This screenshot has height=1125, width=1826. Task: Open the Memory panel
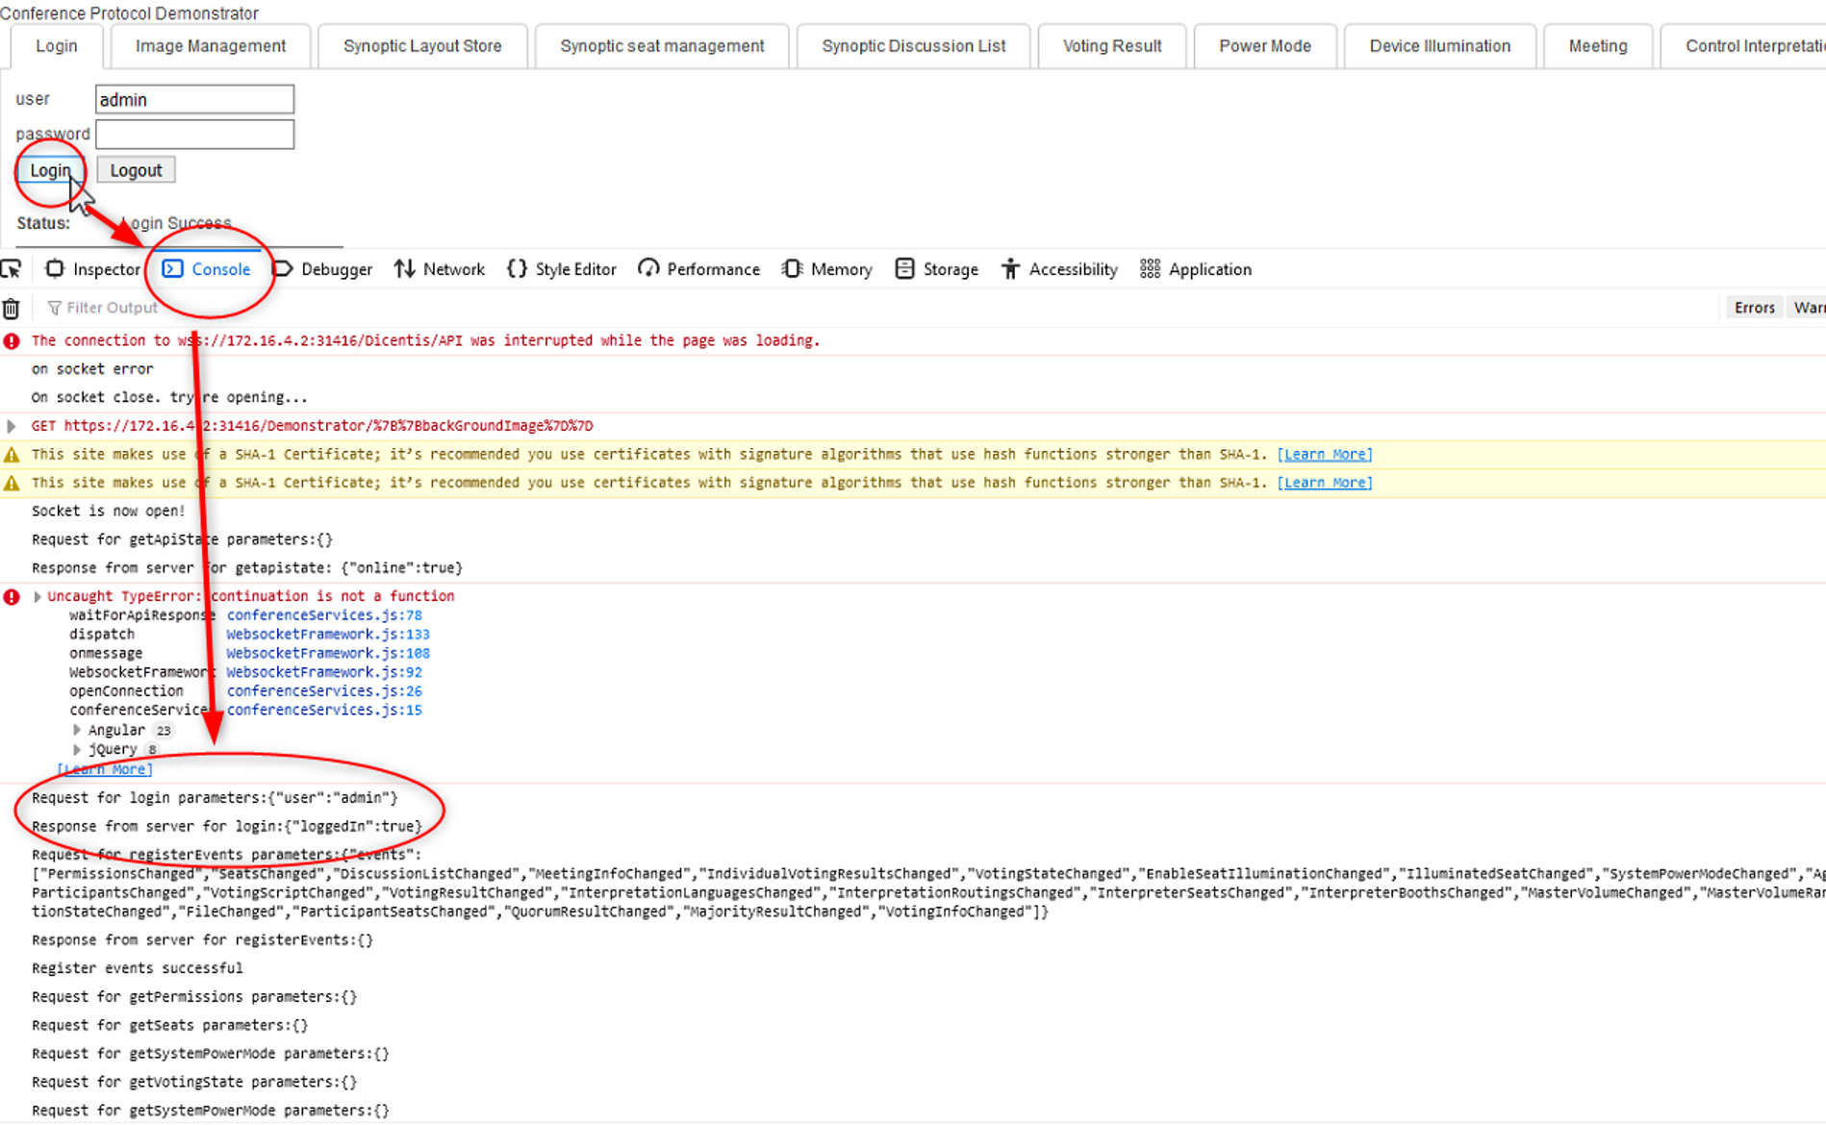tap(827, 269)
